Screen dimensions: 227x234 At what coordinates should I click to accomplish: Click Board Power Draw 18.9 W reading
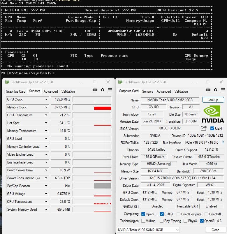pyautogui.click(x=61, y=170)
